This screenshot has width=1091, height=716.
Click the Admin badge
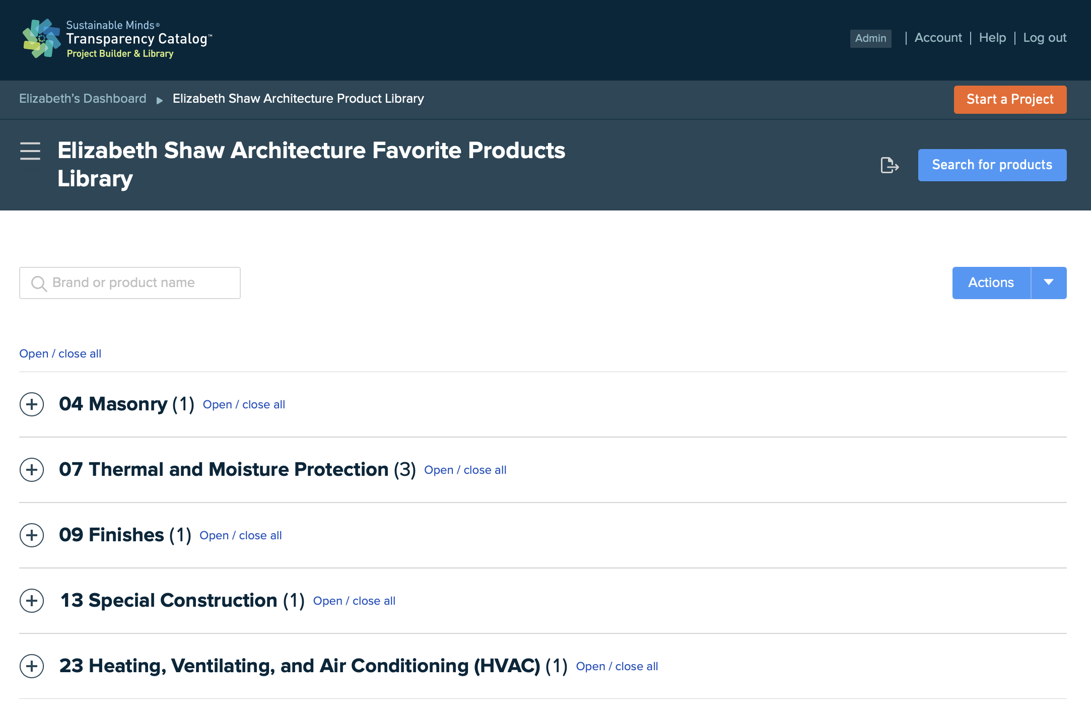pyautogui.click(x=870, y=38)
